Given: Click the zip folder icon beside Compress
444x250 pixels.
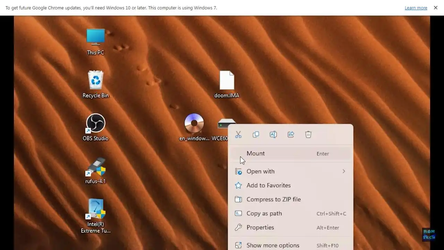Looking at the screenshot, I should coord(238,199).
